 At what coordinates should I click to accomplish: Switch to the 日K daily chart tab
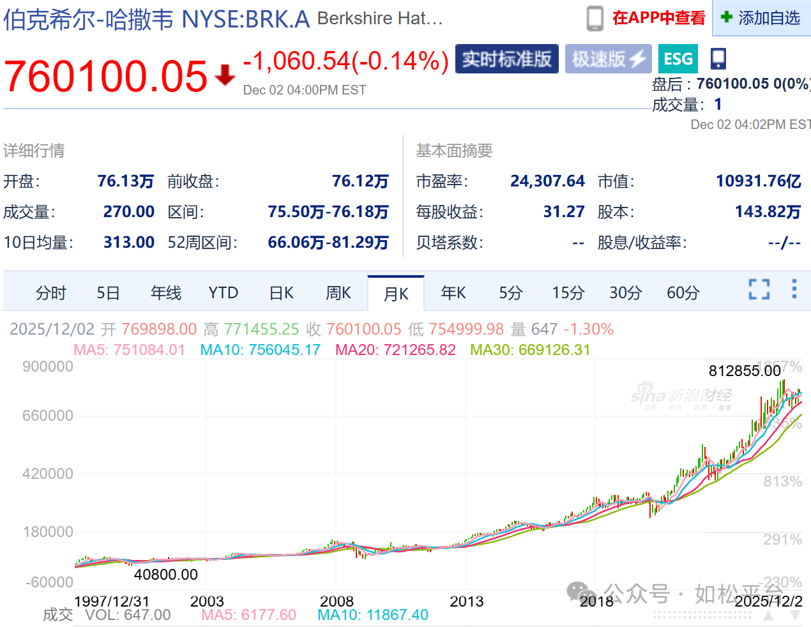click(x=281, y=293)
